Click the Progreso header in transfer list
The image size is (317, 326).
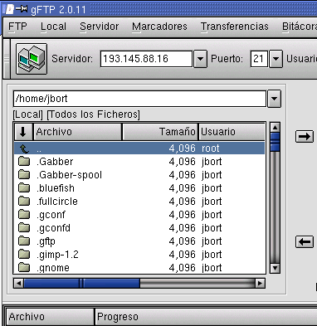(206, 317)
